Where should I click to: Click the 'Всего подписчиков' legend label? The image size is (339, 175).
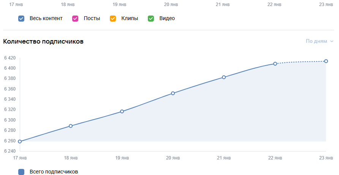pyautogui.click(x=54, y=172)
